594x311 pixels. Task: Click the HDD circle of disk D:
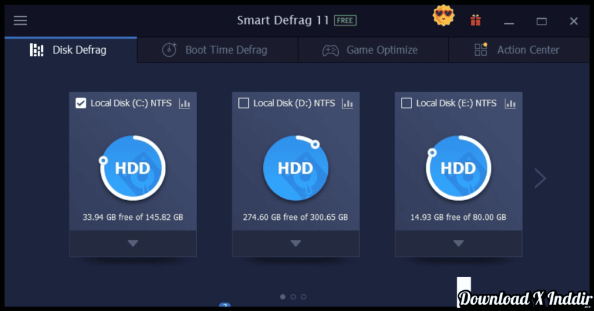point(295,168)
